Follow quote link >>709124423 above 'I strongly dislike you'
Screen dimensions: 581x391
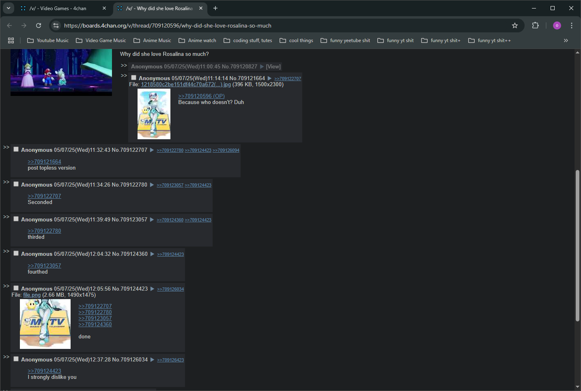(44, 371)
